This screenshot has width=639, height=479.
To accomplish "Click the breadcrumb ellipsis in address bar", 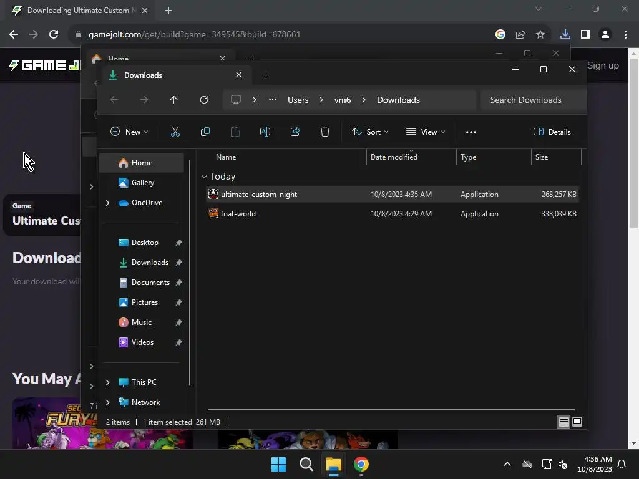I will (x=273, y=99).
